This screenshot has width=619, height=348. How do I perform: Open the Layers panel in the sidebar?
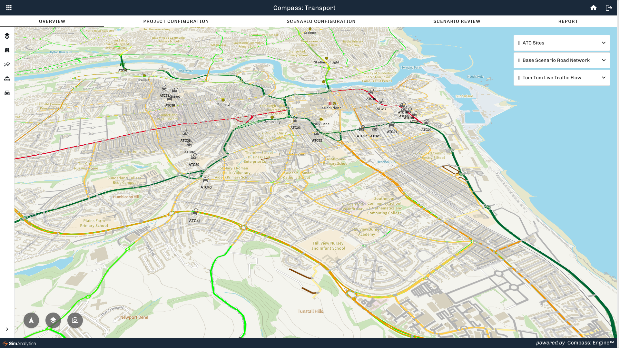point(7,36)
